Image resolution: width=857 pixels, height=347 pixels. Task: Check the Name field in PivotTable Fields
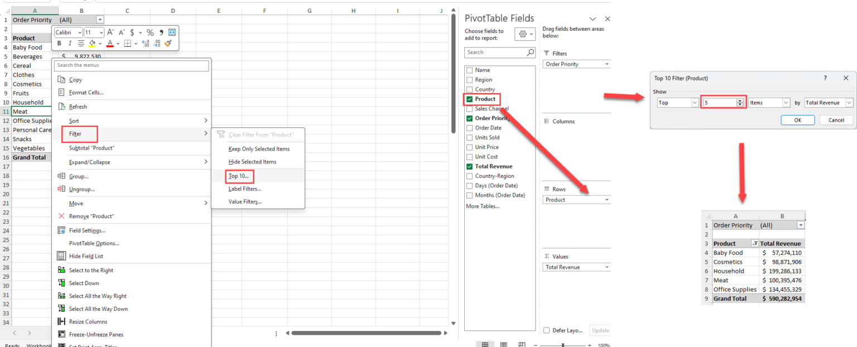(469, 70)
